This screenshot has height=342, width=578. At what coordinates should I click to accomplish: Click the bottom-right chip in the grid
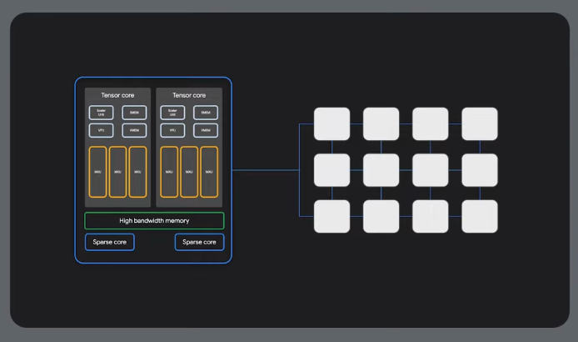click(x=480, y=216)
